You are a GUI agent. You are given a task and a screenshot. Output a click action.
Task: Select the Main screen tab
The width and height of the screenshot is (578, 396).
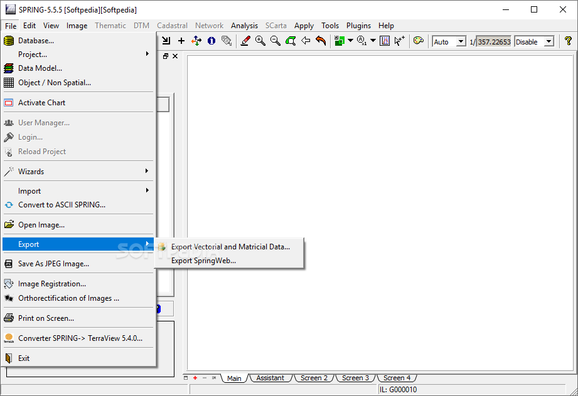click(234, 378)
